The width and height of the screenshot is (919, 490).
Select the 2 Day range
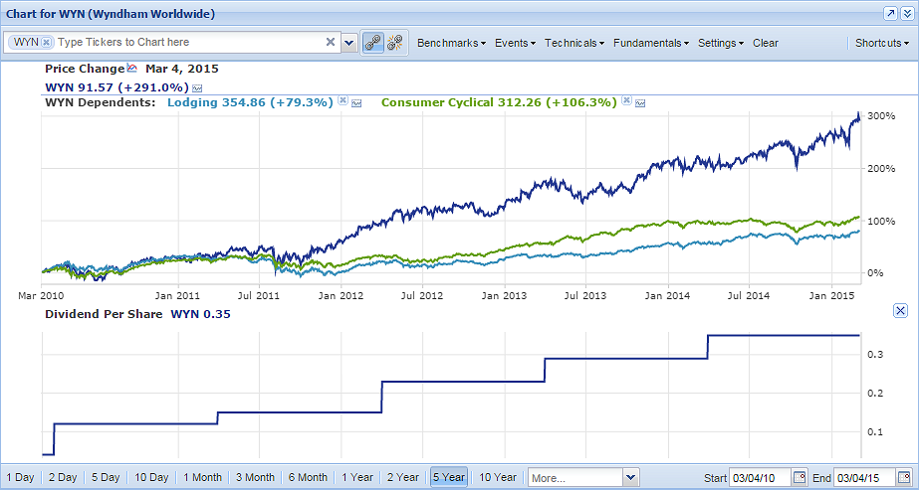tap(63, 478)
